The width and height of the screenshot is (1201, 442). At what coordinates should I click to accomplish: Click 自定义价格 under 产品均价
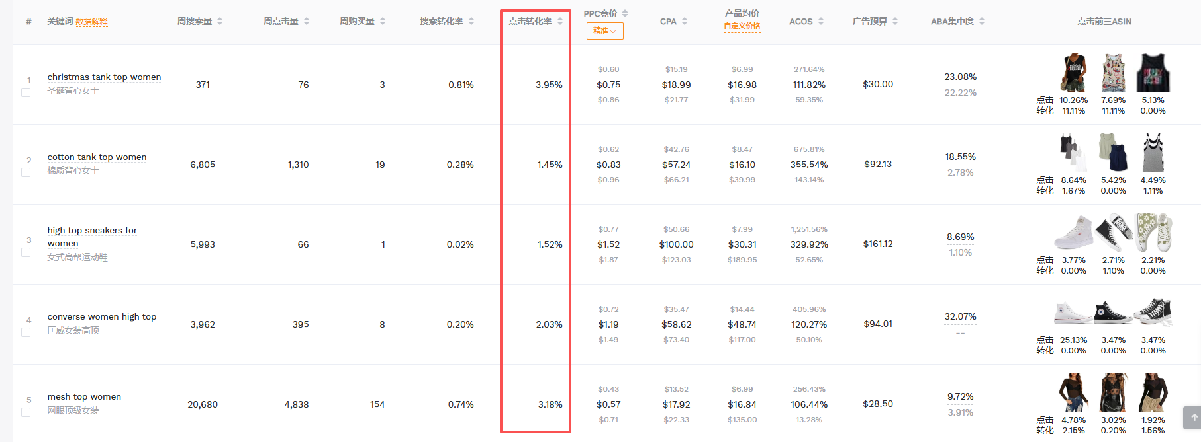pyautogui.click(x=742, y=26)
